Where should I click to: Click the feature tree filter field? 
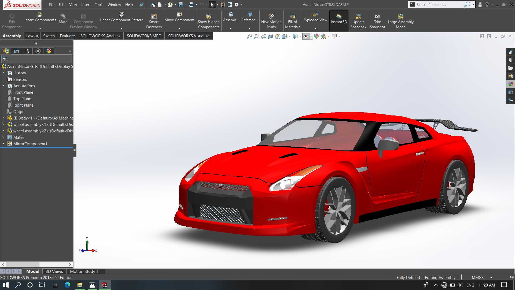36,59
